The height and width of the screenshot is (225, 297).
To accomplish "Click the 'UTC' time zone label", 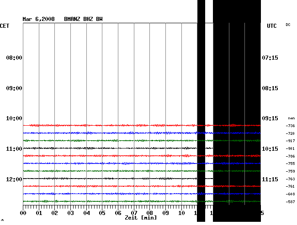I will tap(271, 26).
